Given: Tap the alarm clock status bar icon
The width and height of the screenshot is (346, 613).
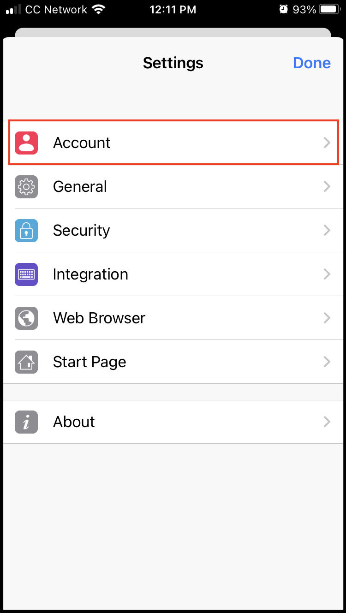Looking at the screenshot, I should pos(284,9).
